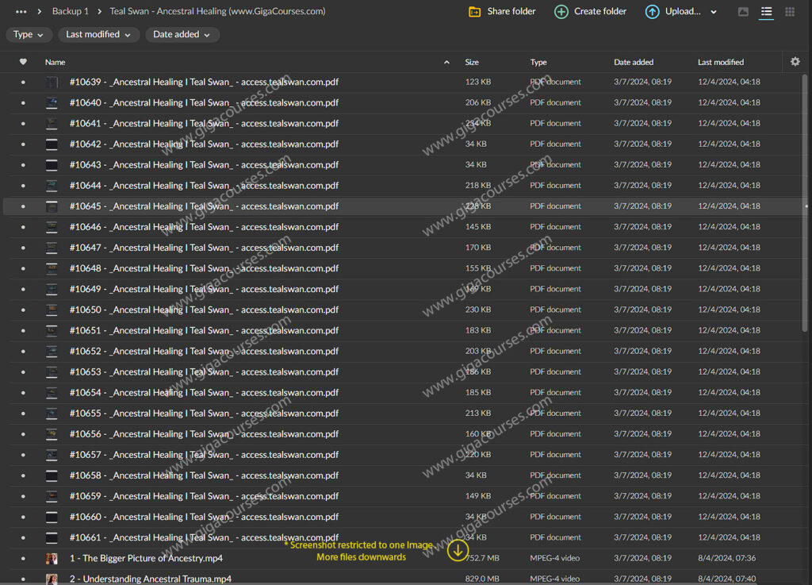This screenshot has height=585, width=812.
Task: Switch to grid view layout
Action: coord(790,12)
